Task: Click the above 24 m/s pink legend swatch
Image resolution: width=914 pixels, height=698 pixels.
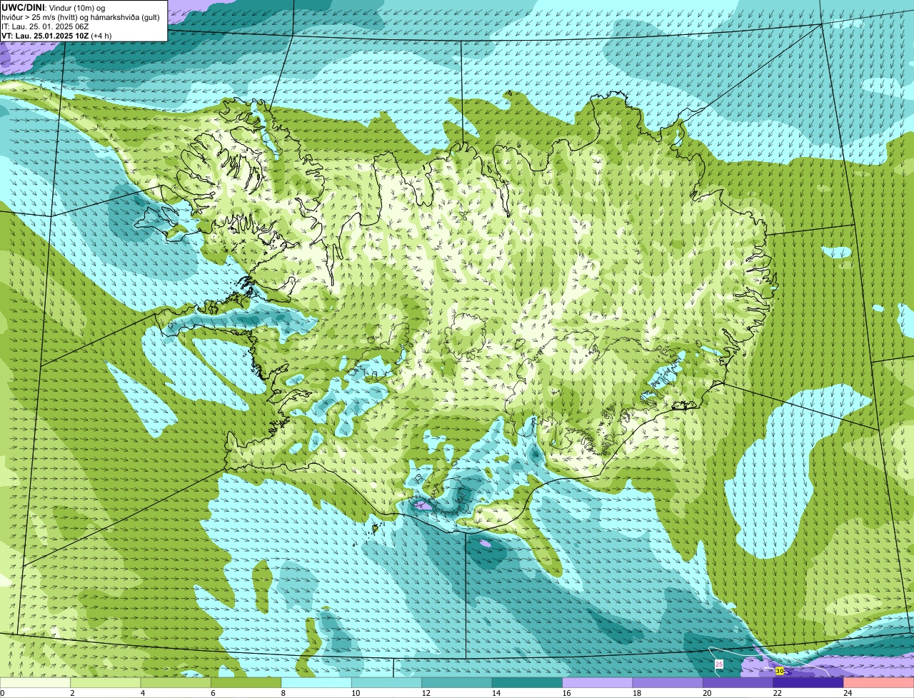Action: 879,683
